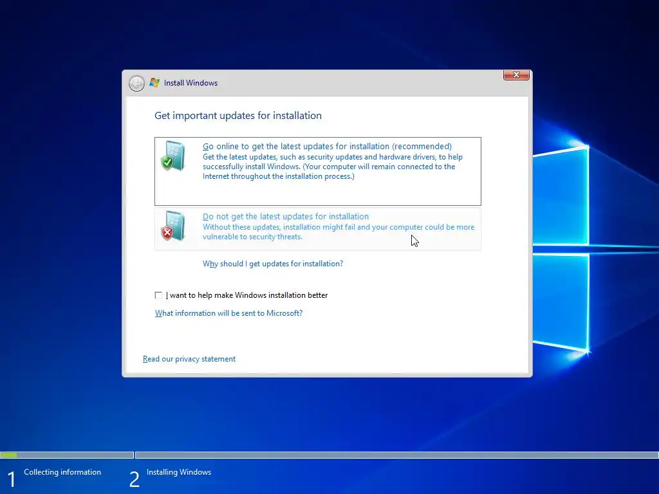Viewport: 659px width, 494px height.
Task: Open What information will be sent link
Action: tap(228, 313)
